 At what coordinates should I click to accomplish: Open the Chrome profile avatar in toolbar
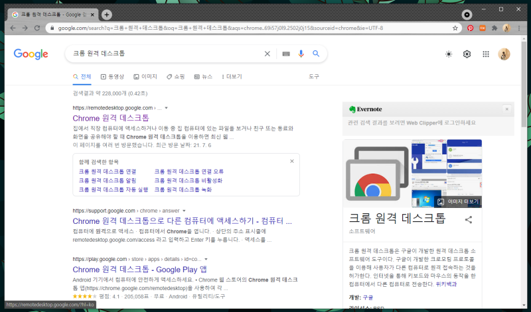(x=506, y=28)
